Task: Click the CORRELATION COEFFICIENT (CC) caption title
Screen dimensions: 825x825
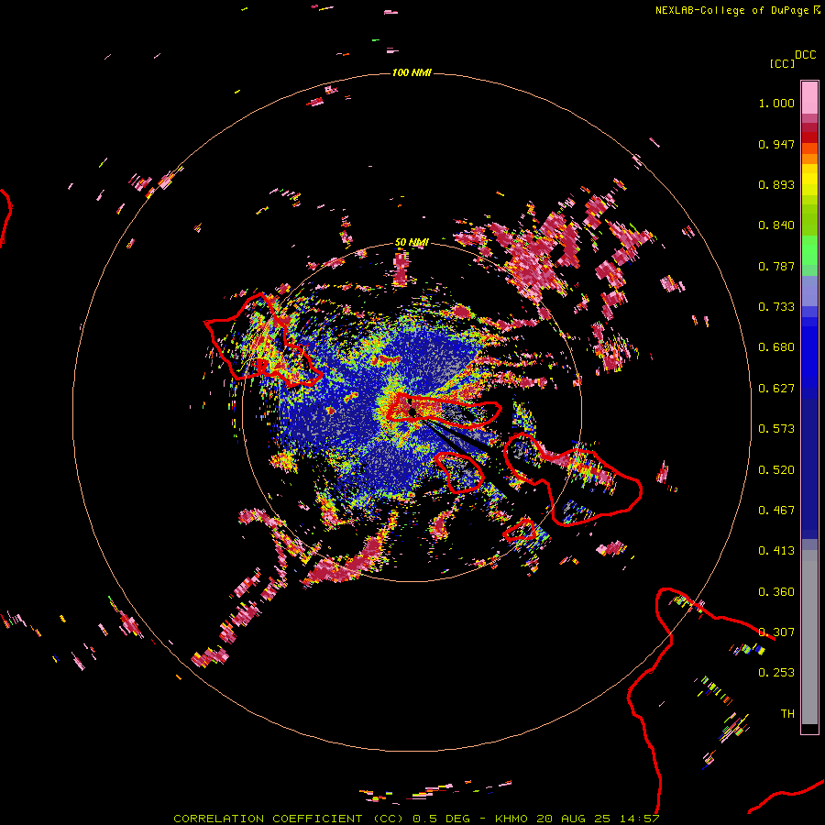Action: pyautogui.click(x=289, y=819)
